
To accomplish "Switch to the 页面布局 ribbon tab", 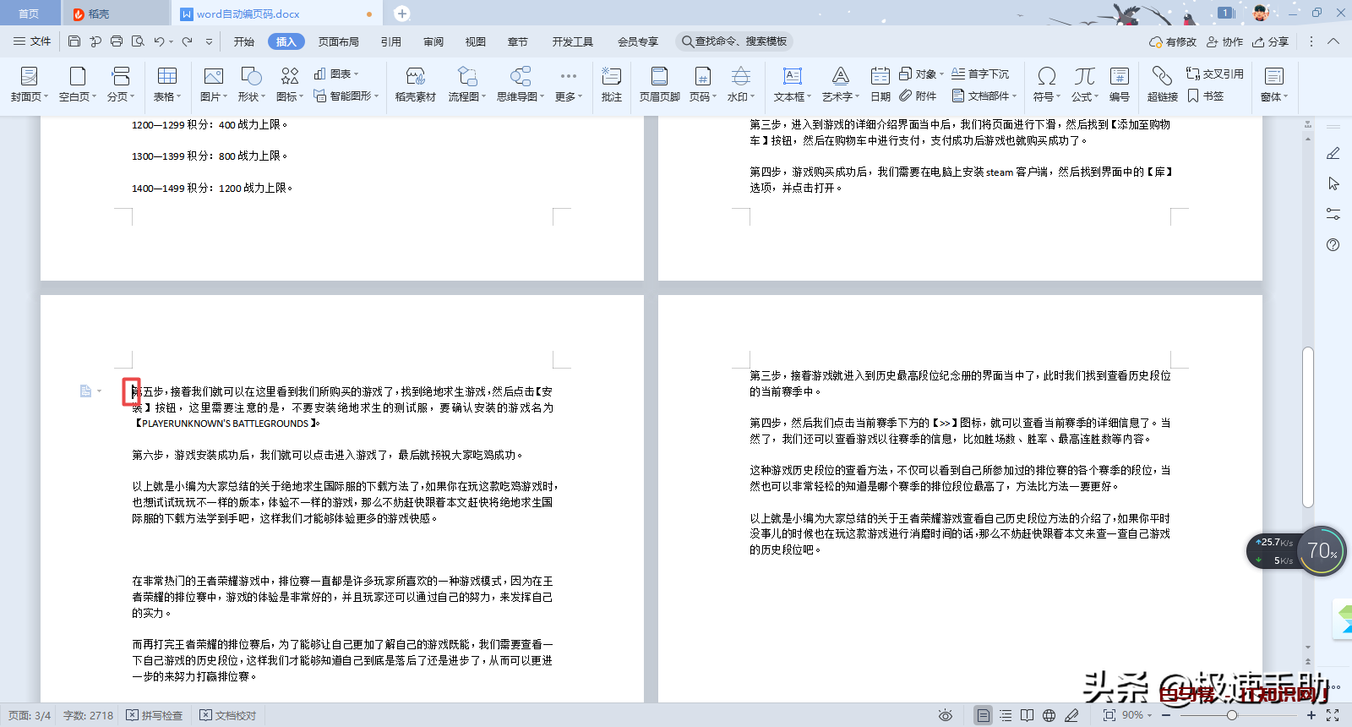I will tap(338, 41).
